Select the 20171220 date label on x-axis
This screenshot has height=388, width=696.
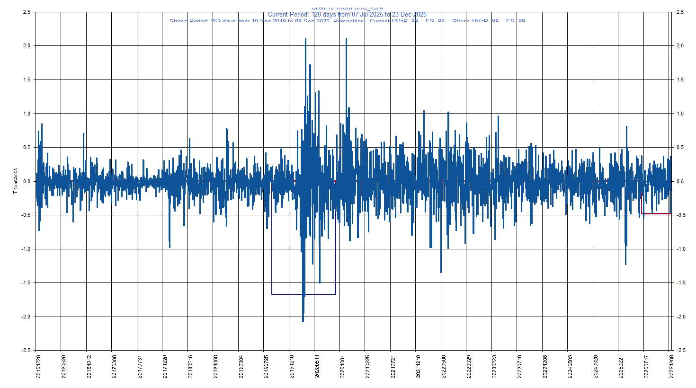[x=165, y=367]
